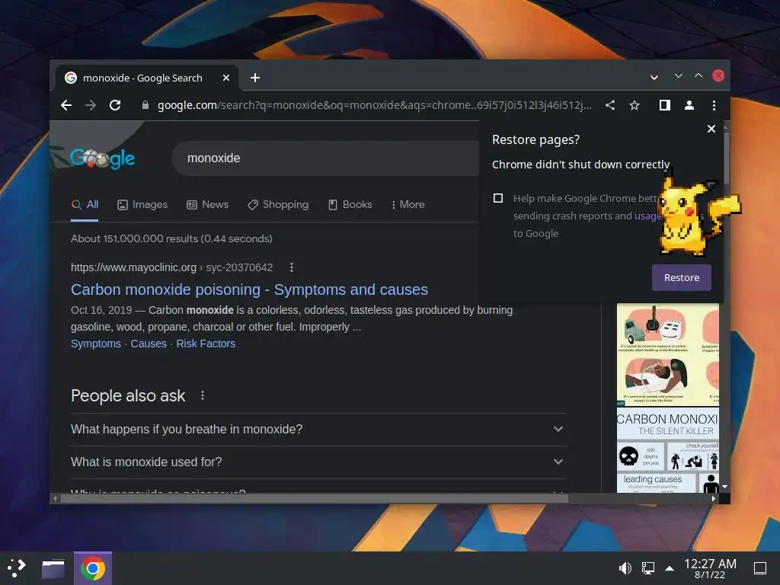Dismiss the Restore pages popup
Image resolution: width=780 pixels, height=585 pixels.
[711, 129]
